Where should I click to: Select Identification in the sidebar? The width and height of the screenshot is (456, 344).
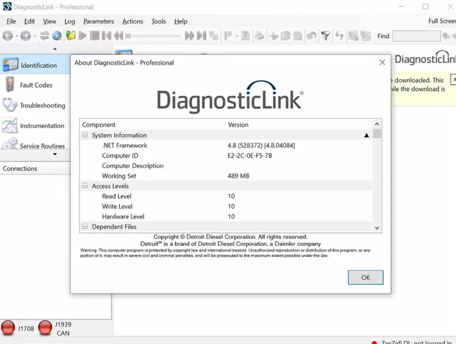tap(35, 65)
